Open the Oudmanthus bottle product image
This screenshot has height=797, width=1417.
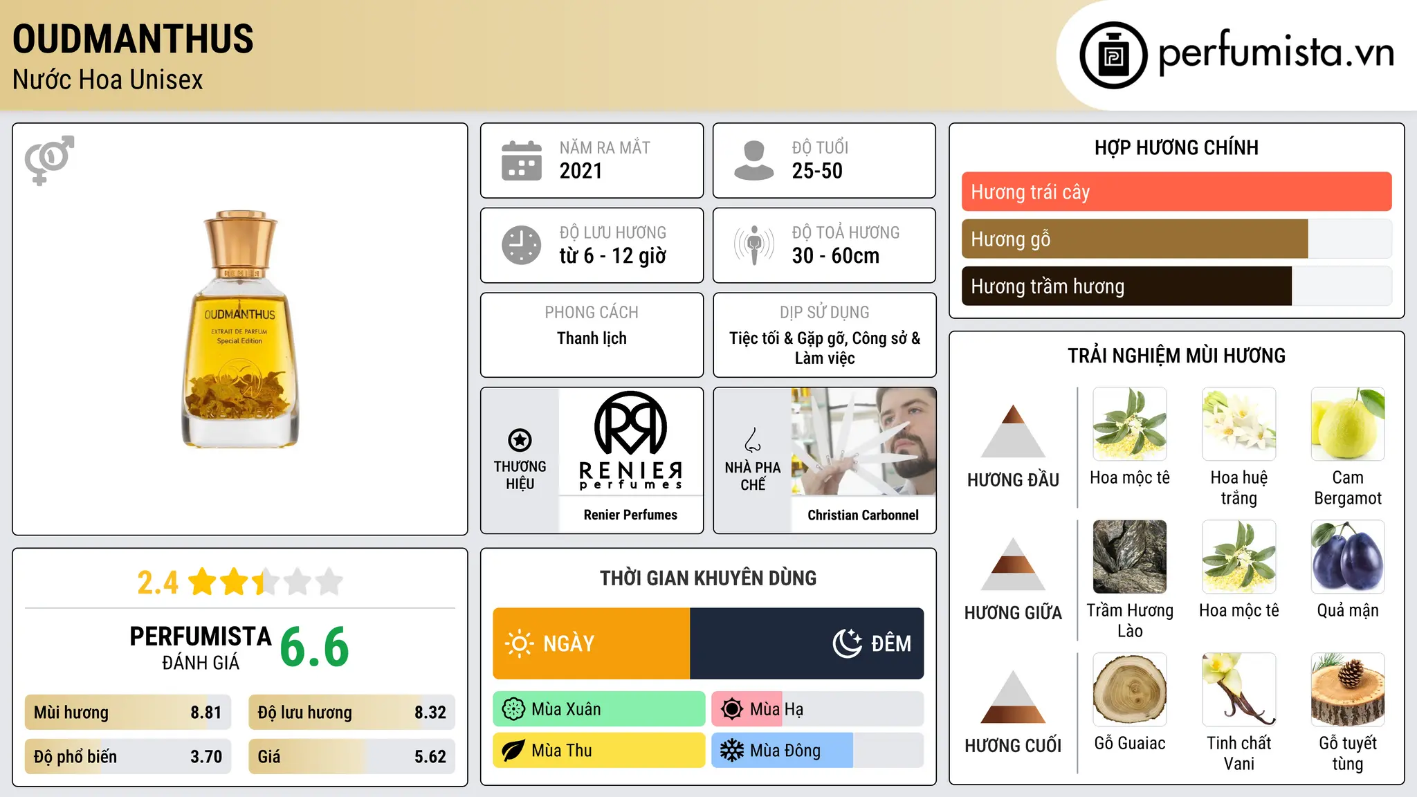click(x=240, y=329)
